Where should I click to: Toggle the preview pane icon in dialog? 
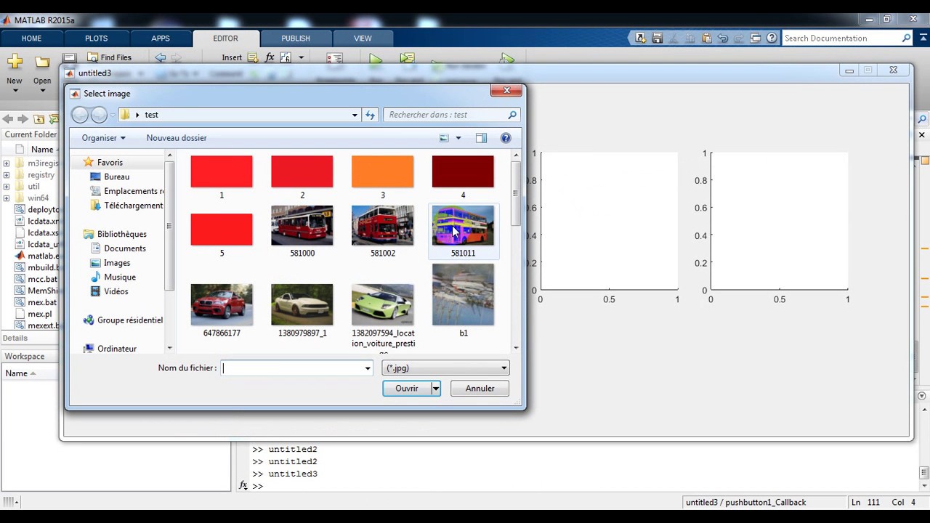point(481,138)
